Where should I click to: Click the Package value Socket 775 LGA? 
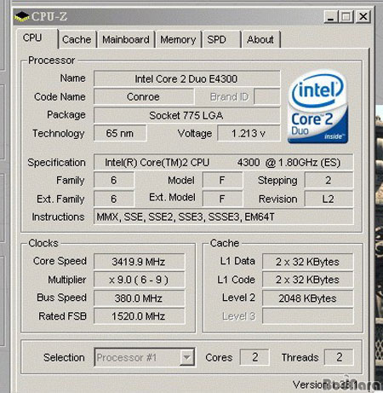coord(186,115)
